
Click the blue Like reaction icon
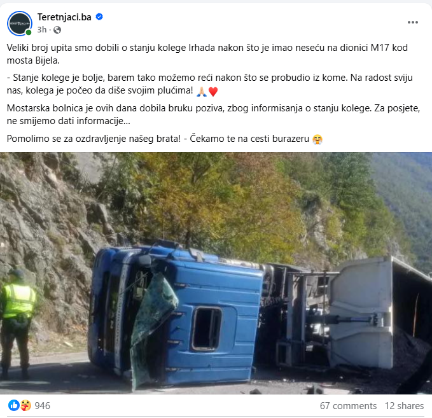13,405
